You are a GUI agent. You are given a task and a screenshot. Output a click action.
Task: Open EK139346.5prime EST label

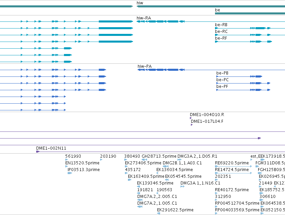click(x=155, y=183)
